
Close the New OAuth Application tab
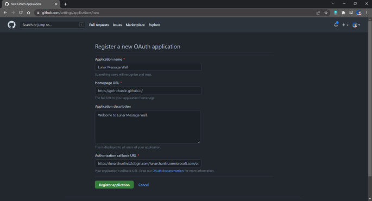[x=56, y=4]
